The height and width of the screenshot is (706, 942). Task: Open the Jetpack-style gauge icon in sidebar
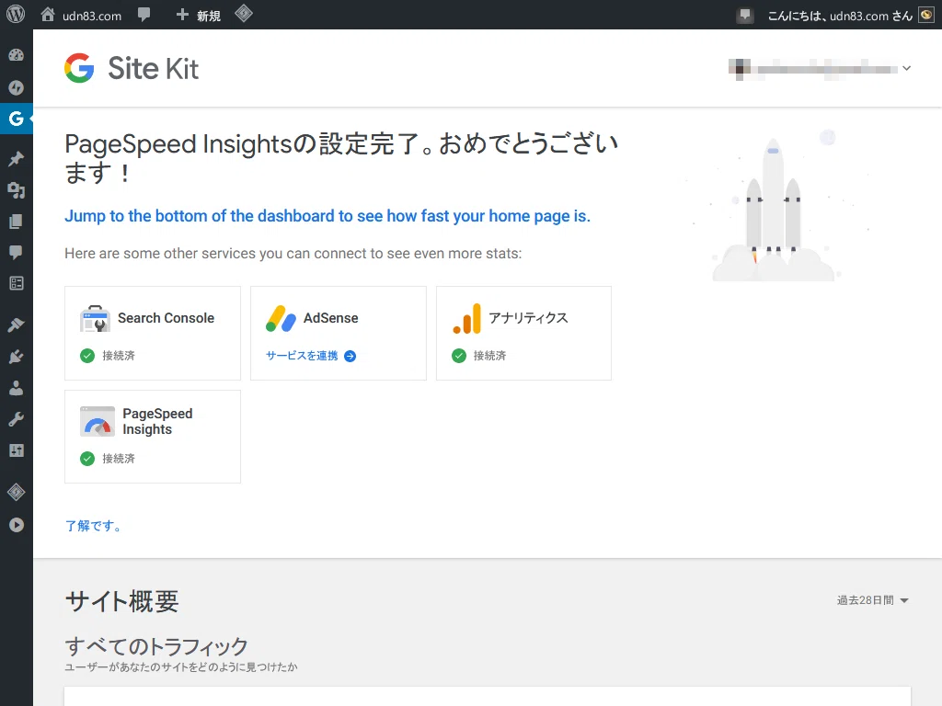(17, 87)
